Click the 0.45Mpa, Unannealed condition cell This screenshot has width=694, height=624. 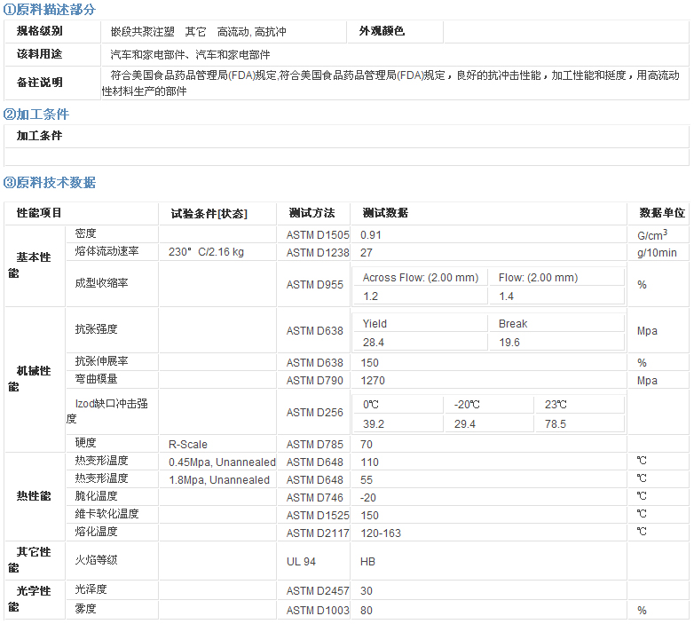coord(217,462)
